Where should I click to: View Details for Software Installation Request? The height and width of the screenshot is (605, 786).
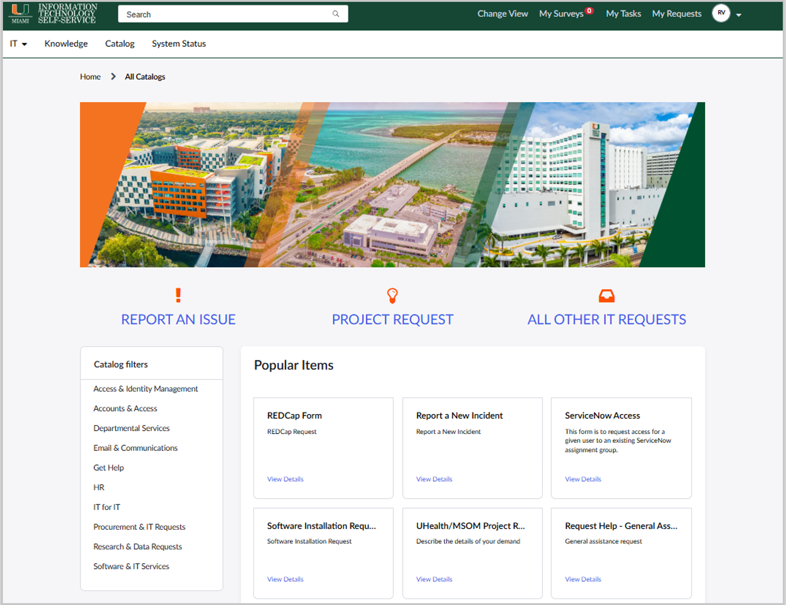(286, 579)
